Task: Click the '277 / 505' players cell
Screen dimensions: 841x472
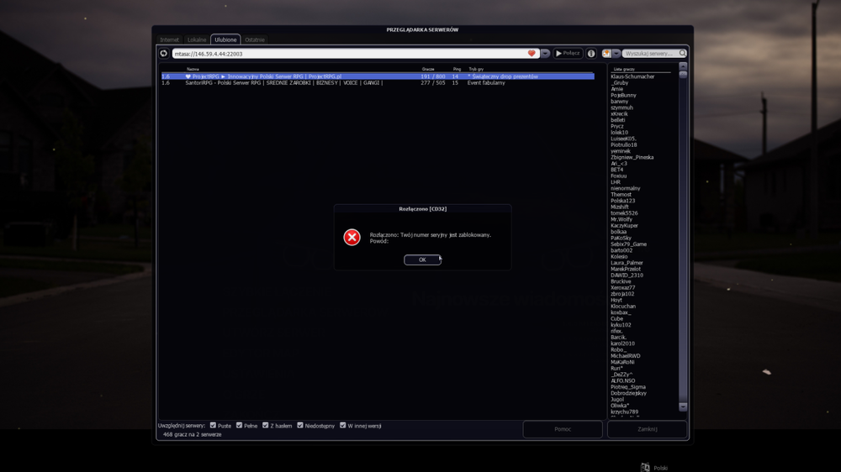Action: (x=433, y=83)
